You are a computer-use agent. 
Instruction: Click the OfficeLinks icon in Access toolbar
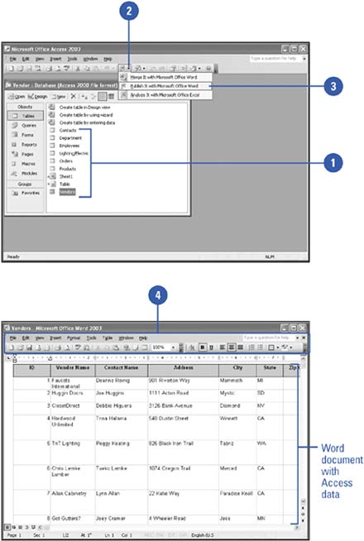click(122, 69)
